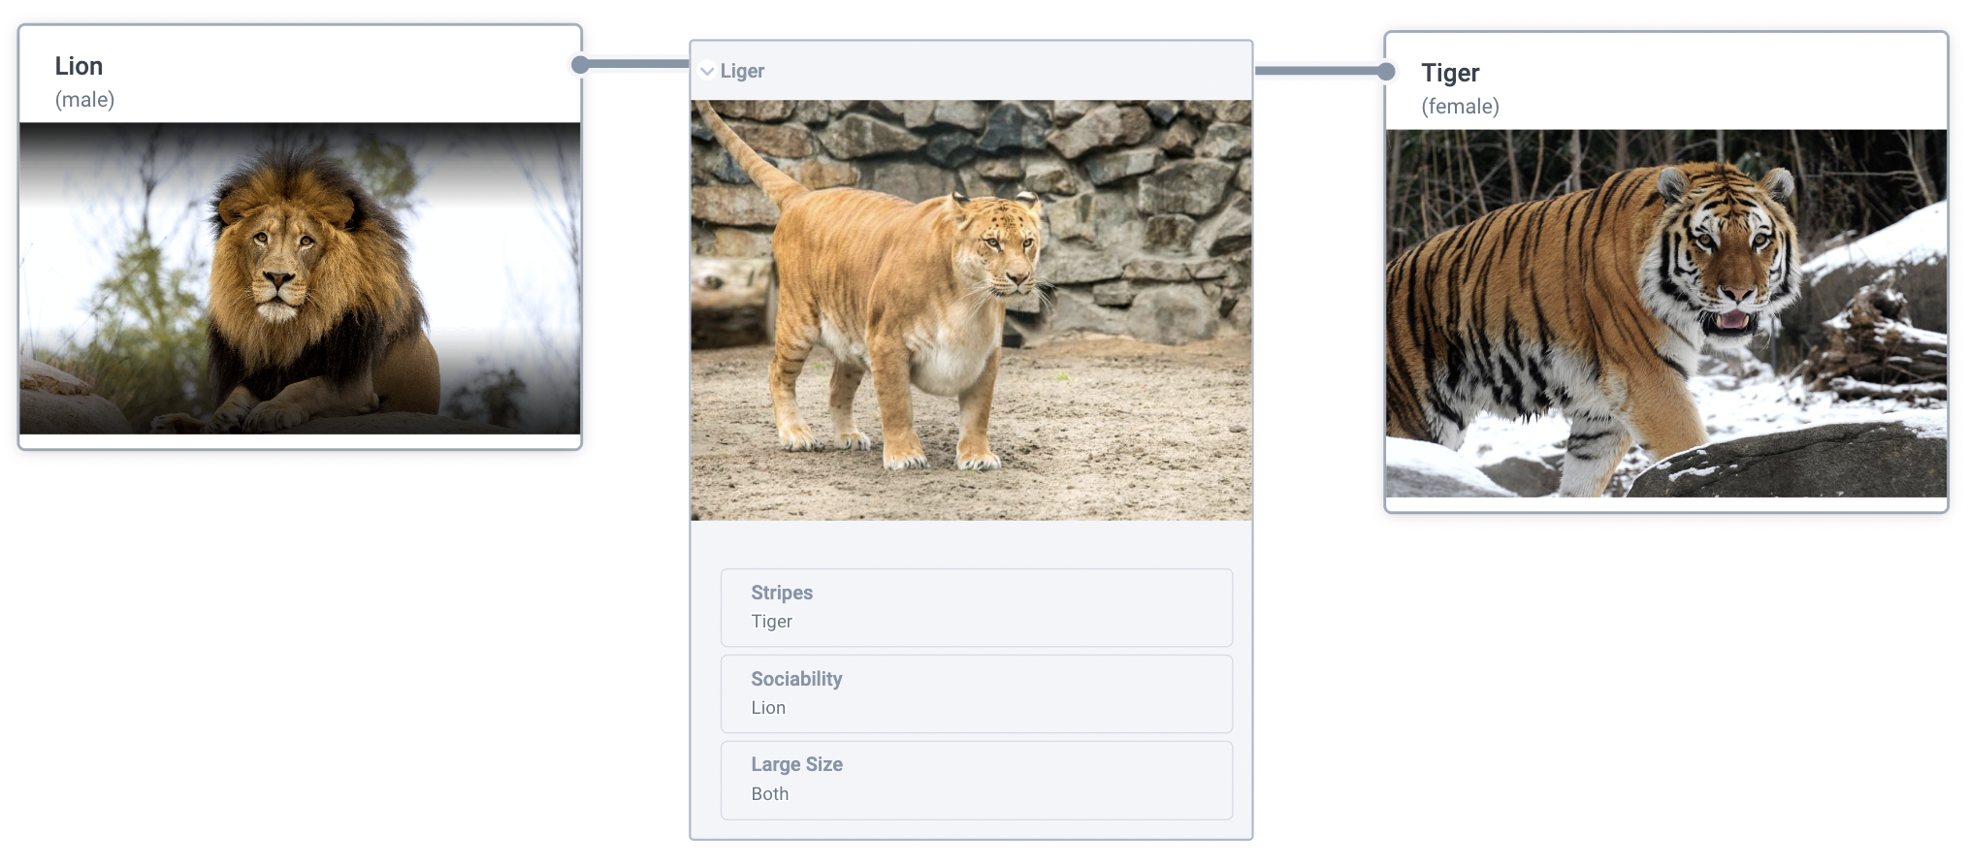Open the tiger photo thumbnail
The image size is (1969, 867).
(x=1665, y=313)
